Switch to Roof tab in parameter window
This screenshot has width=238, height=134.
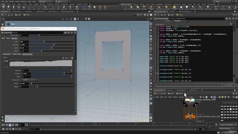pos(3,38)
